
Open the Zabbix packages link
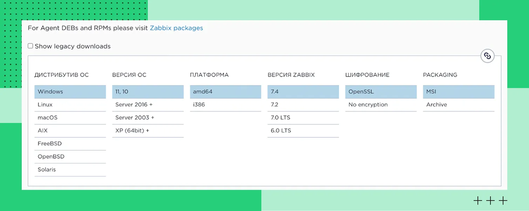click(176, 28)
